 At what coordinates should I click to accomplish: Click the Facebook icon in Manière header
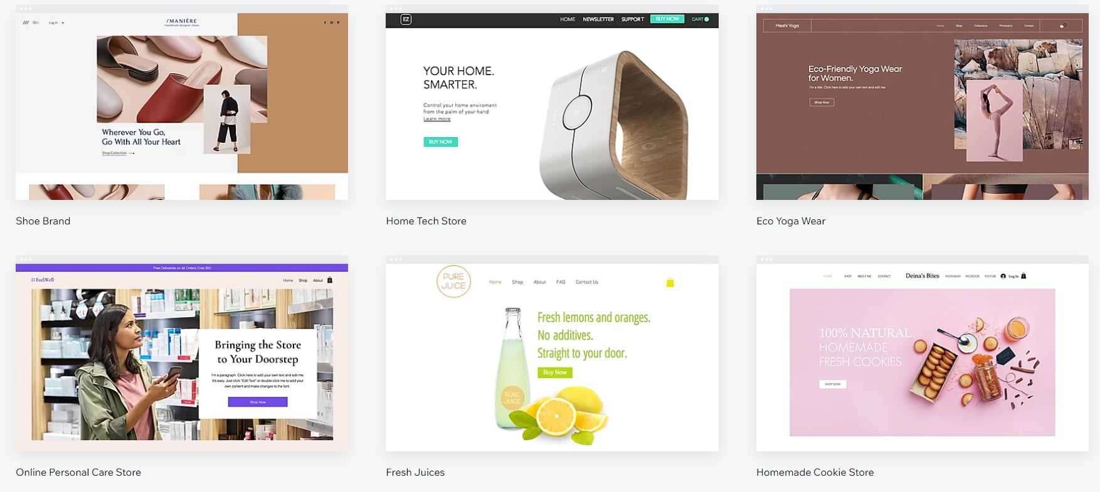pos(325,23)
